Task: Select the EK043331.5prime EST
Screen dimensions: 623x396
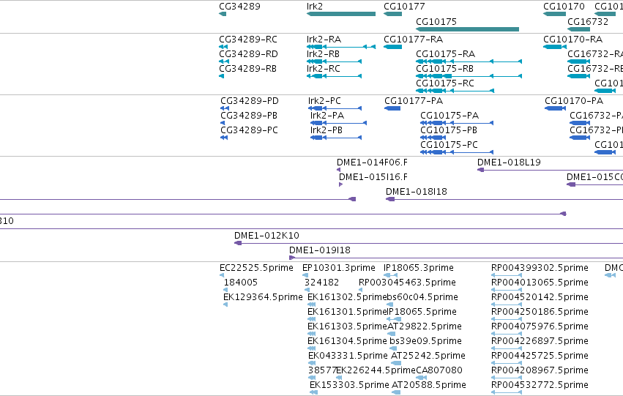Action: 348,356
